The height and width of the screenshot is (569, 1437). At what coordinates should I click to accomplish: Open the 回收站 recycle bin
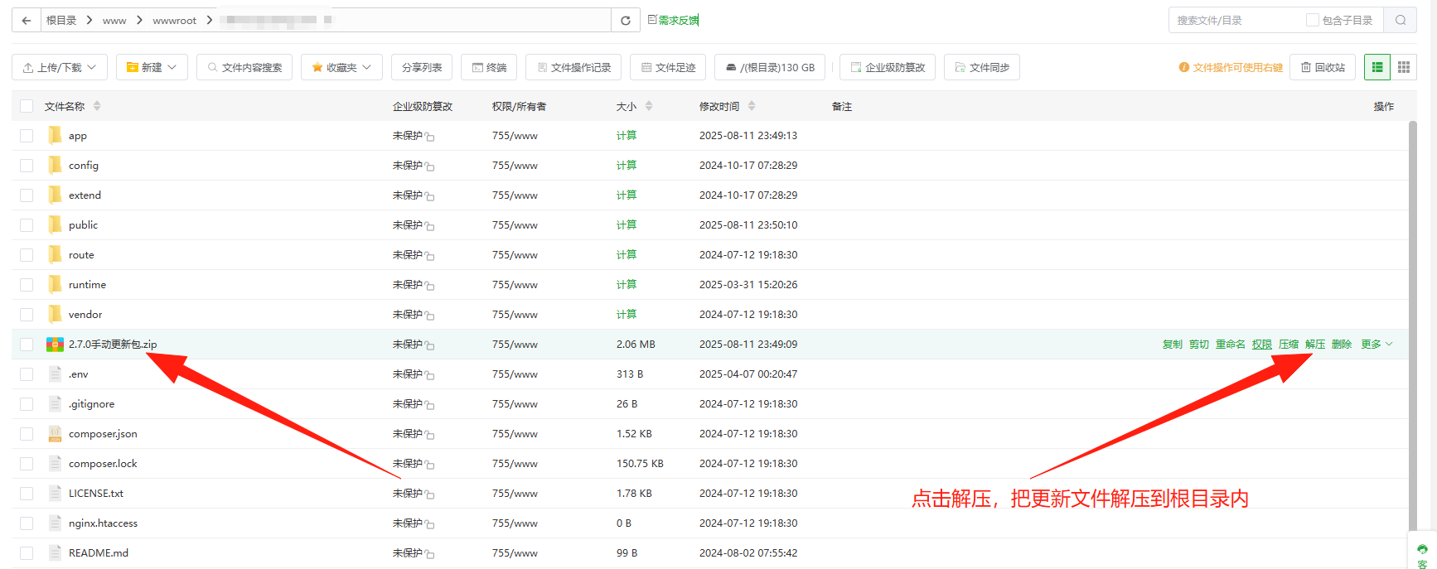(1323, 67)
